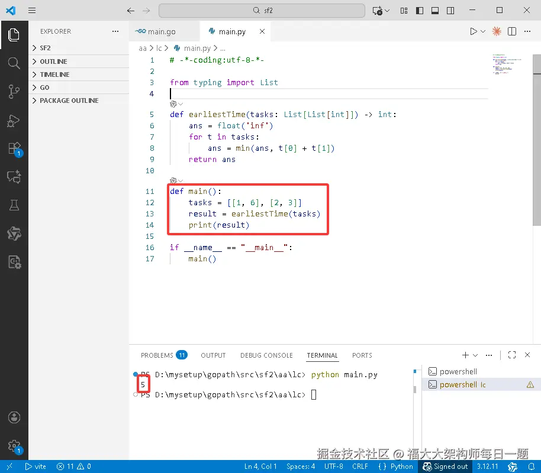Change end of line sequence CRLF

pyautogui.click(x=360, y=466)
